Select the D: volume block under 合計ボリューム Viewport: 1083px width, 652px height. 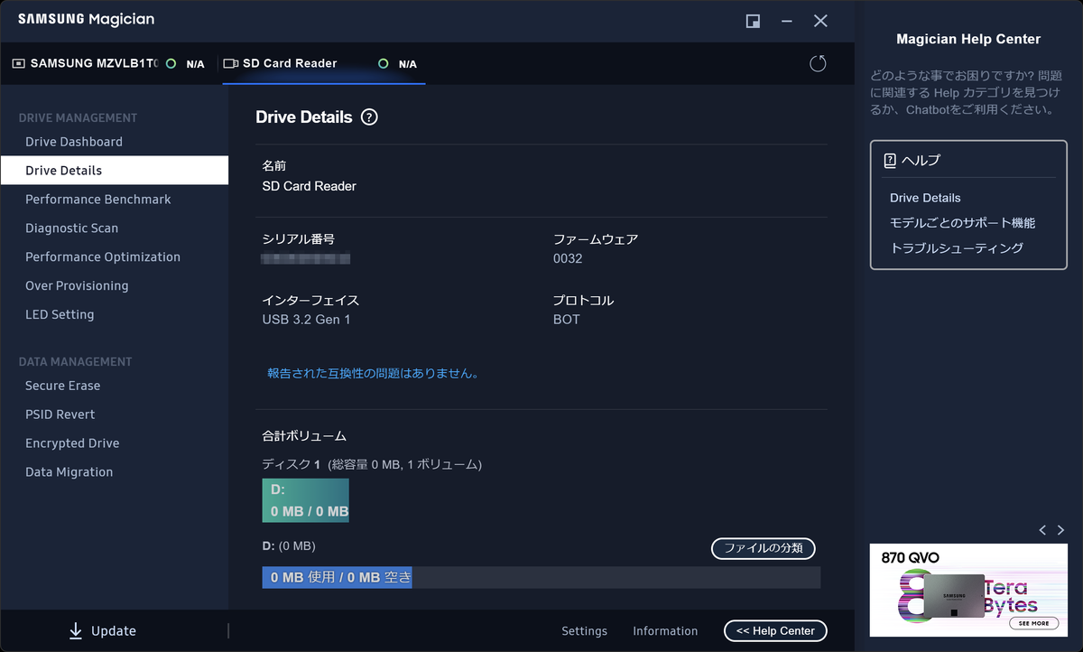pos(305,500)
